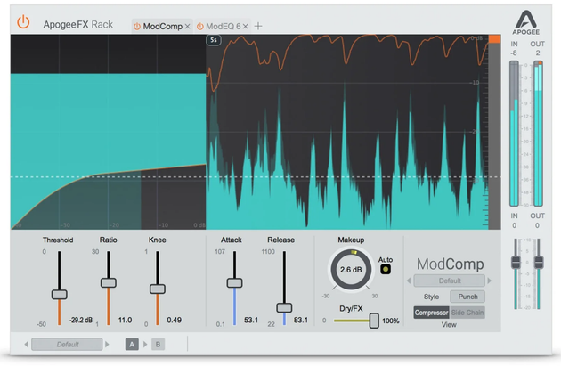The width and height of the screenshot is (561, 366).
Task: Click the Release value 83.1
Action: click(301, 320)
